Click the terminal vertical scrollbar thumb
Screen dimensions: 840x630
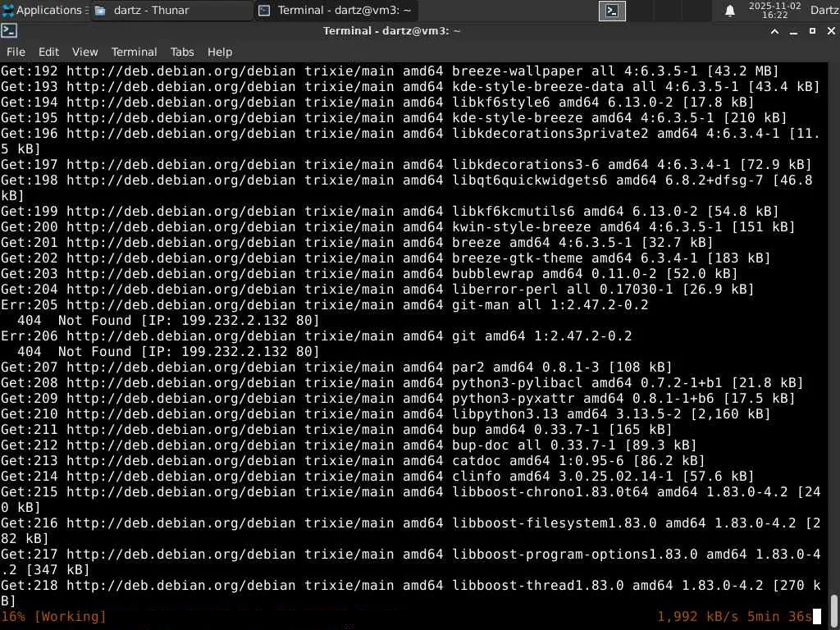tap(834, 609)
